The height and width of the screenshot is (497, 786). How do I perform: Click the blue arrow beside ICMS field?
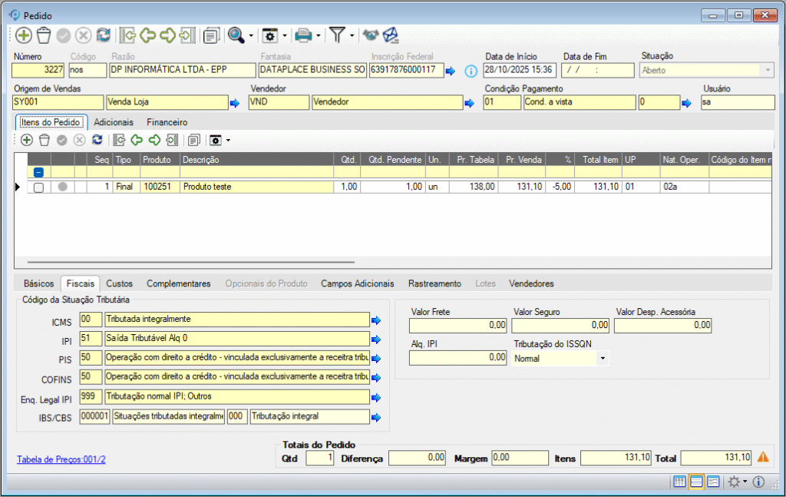[x=376, y=320]
